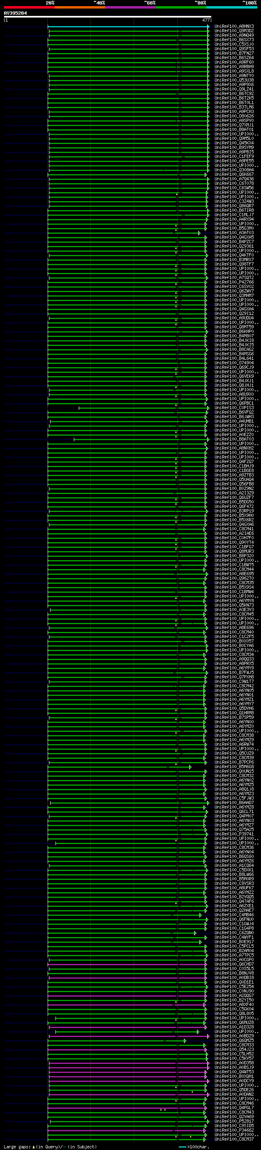Select UniRef100_Q6UZF7 label
The image size is (261, 1150).
[x=234, y=497]
